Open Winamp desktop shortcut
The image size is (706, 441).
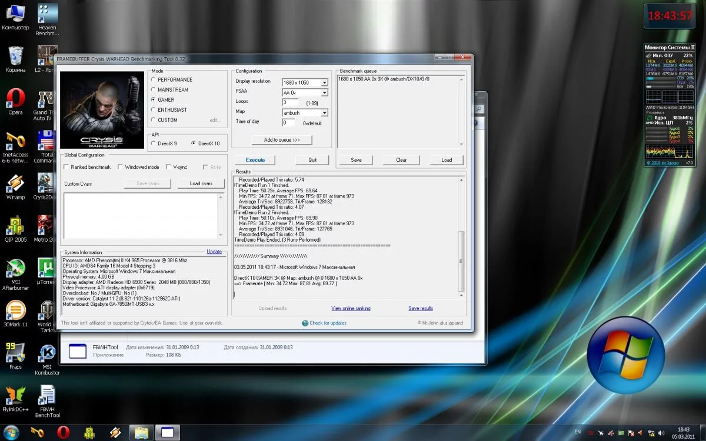tap(15, 184)
